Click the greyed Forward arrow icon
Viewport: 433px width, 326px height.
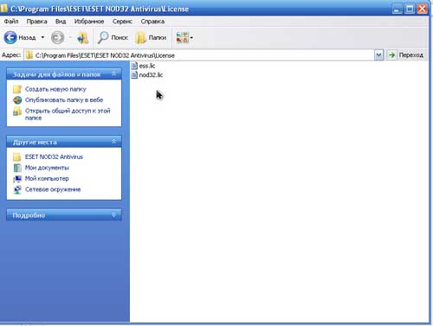pos(57,37)
